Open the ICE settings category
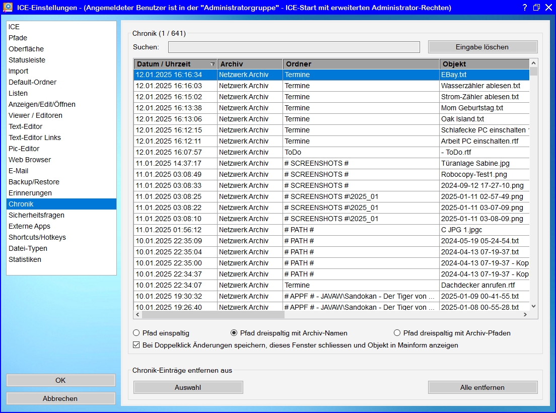556x413 pixels. pyautogui.click(x=61, y=27)
